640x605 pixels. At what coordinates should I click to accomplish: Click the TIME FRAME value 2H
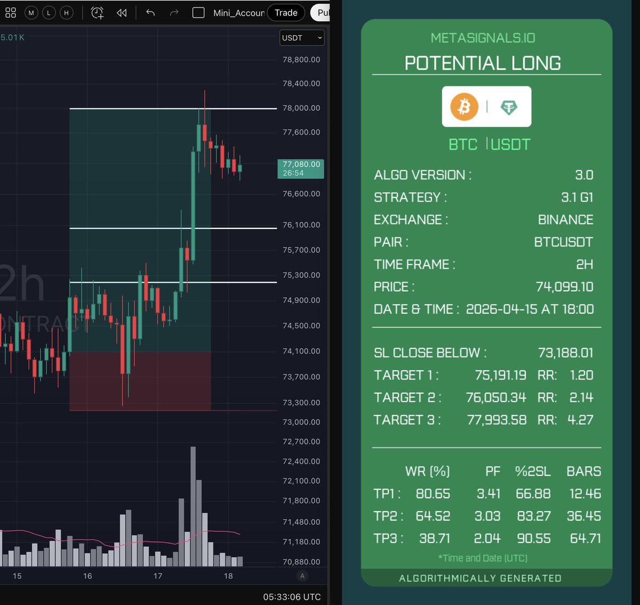(585, 265)
